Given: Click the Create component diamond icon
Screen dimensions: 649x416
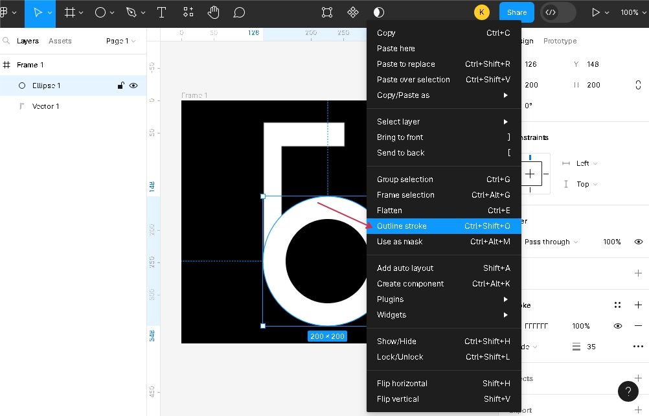Looking at the screenshot, I should tap(353, 12).
